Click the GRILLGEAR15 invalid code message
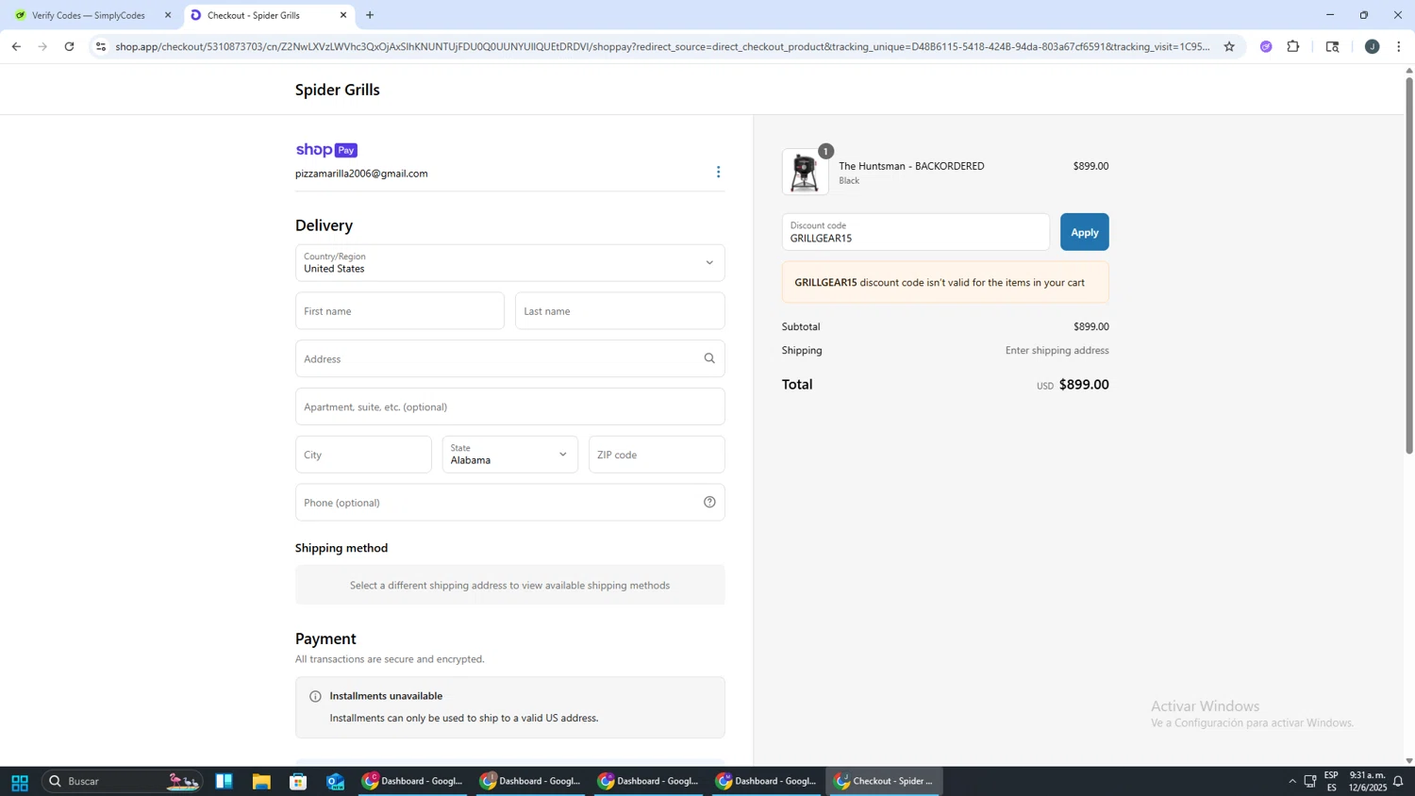The image size is (1415, 796). [945, 282]
